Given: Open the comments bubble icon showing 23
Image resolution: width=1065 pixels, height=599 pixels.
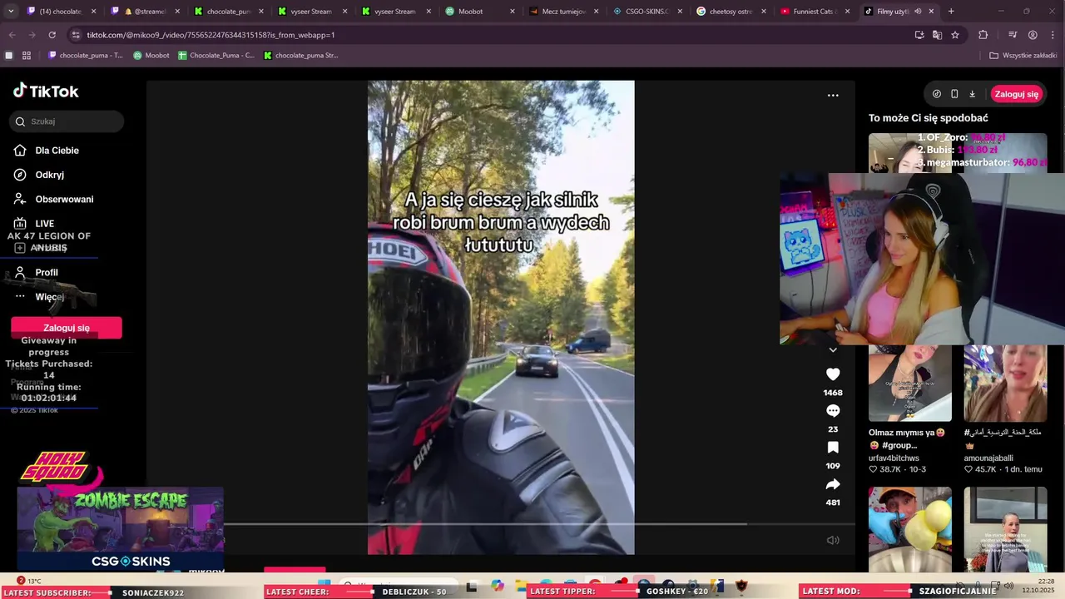Looking at the screenshot, I should [833, 411].
